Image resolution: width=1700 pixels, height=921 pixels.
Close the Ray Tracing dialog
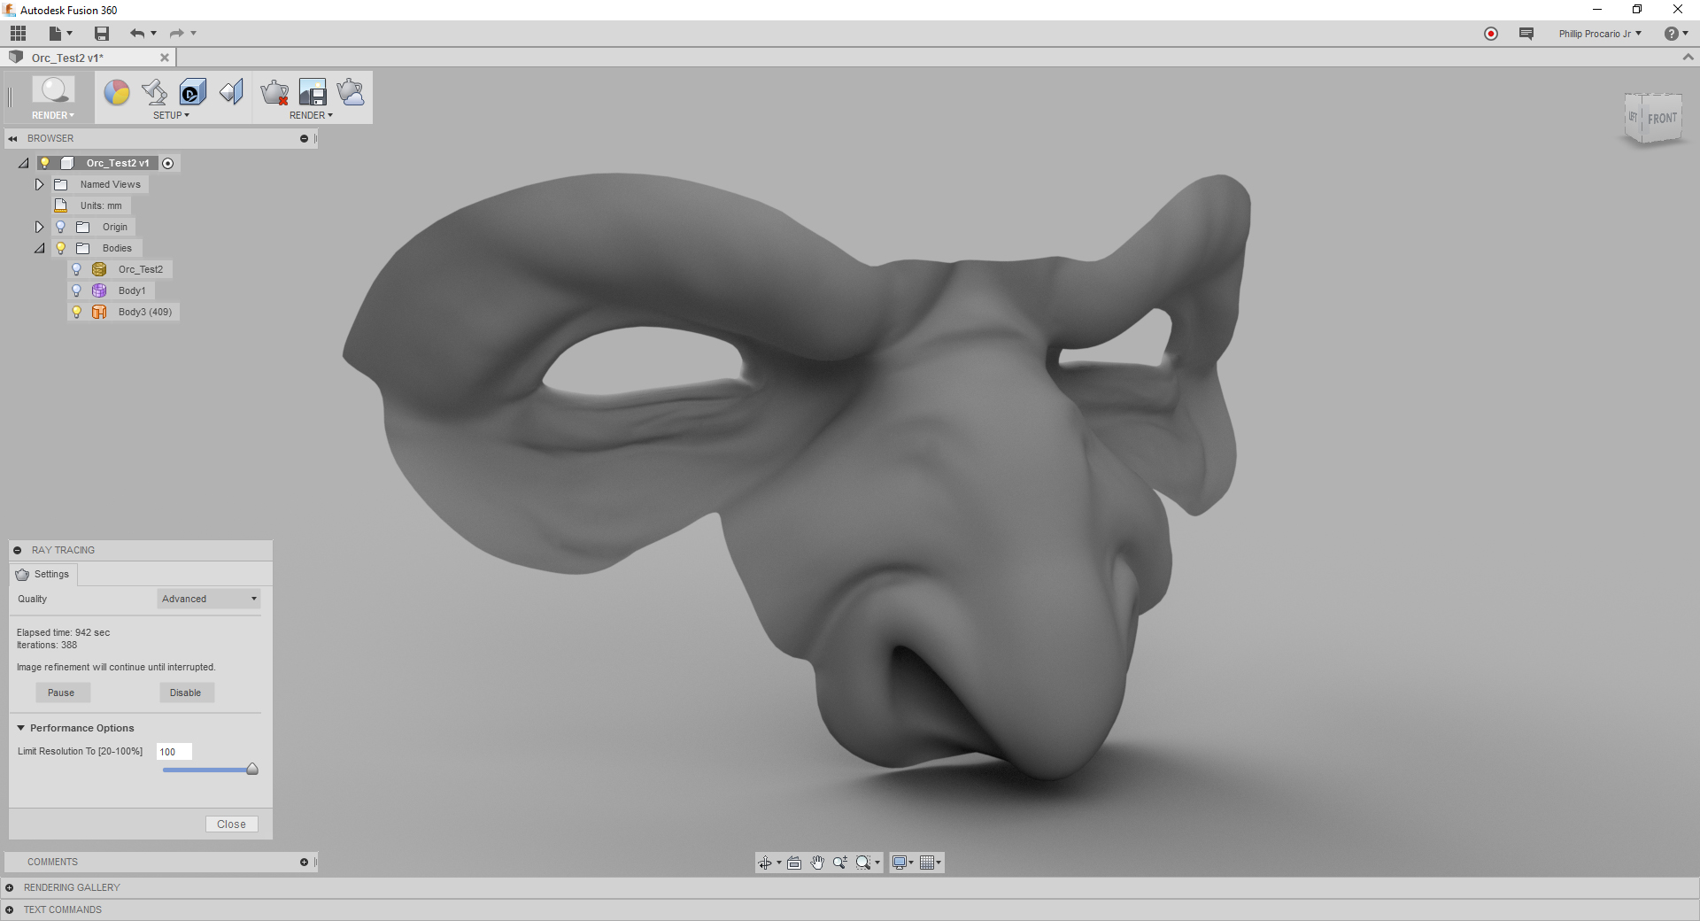(231, 824)
